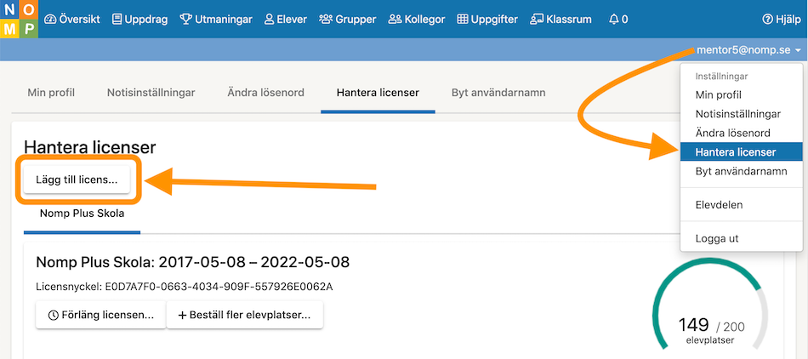Open Översikt dashboard icon
808x359 pixels.
tap(50, 20)
